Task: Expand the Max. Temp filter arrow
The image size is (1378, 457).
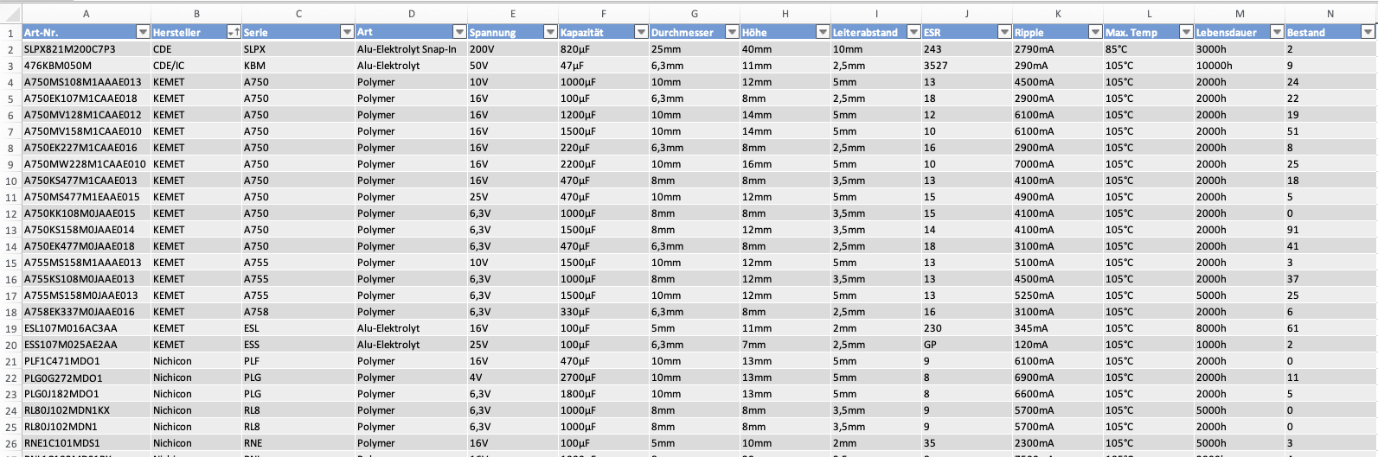Action: pos(1186,32)
